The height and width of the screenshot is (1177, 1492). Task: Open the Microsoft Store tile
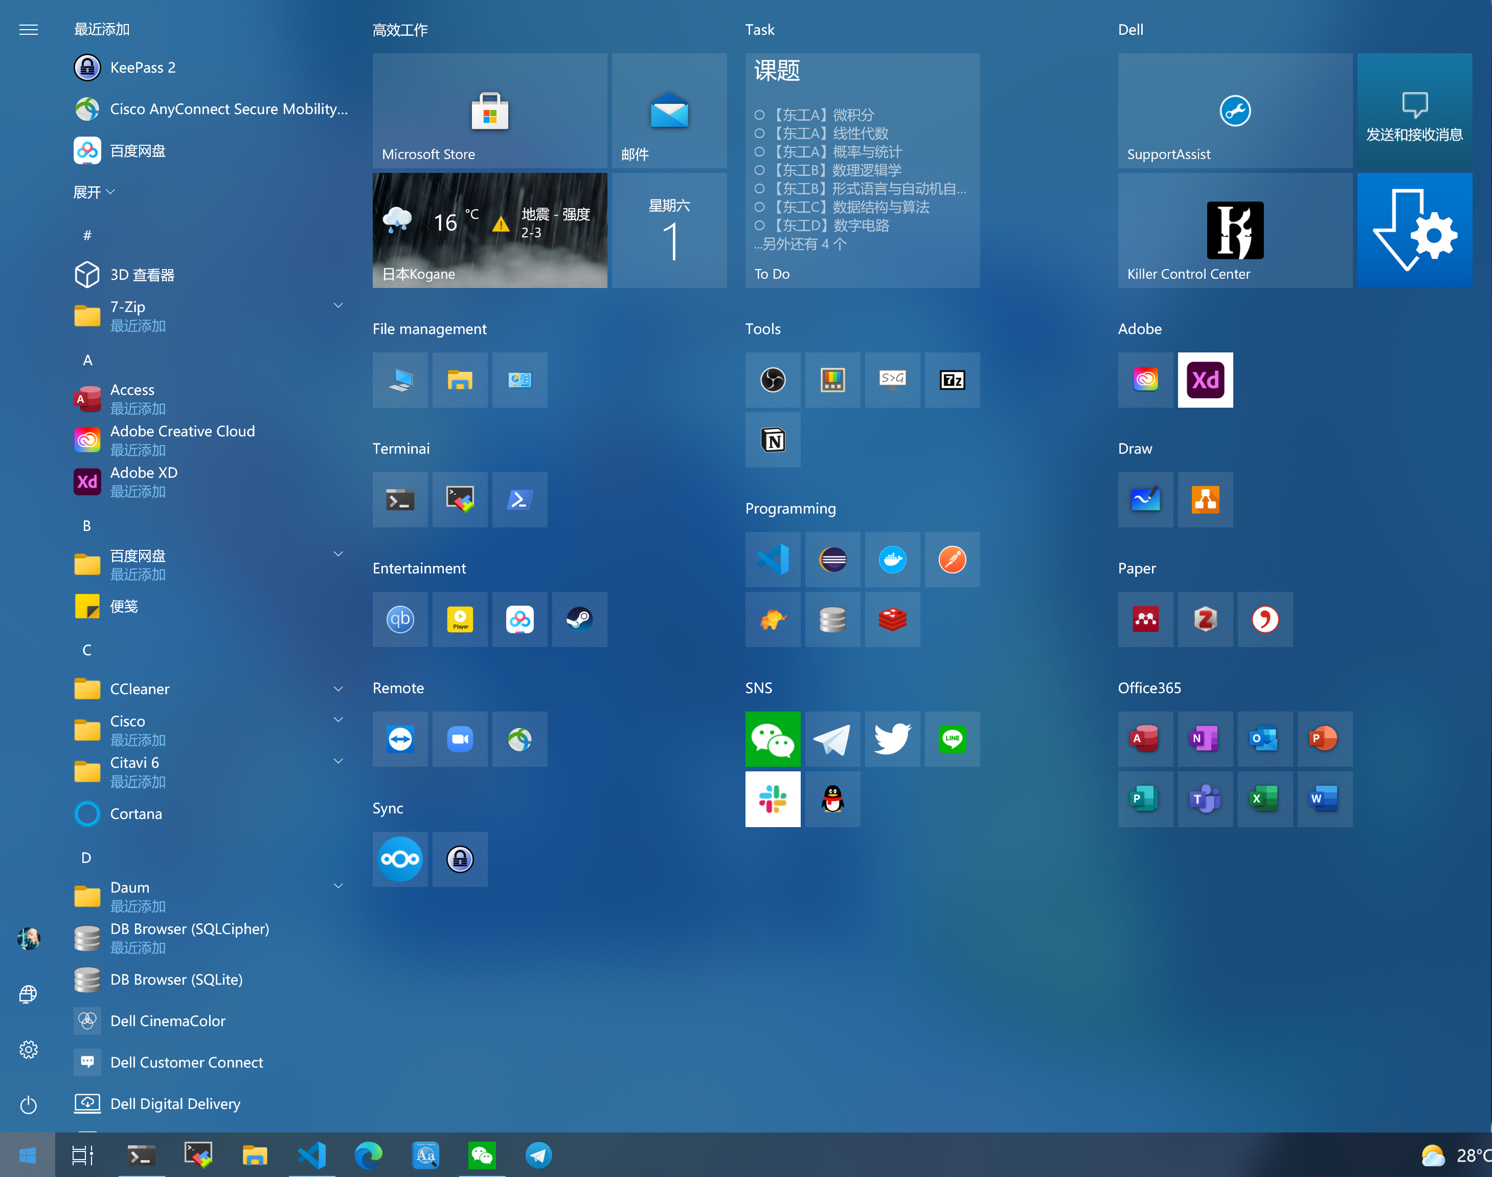pyautogui.click(x=490, y=110)
